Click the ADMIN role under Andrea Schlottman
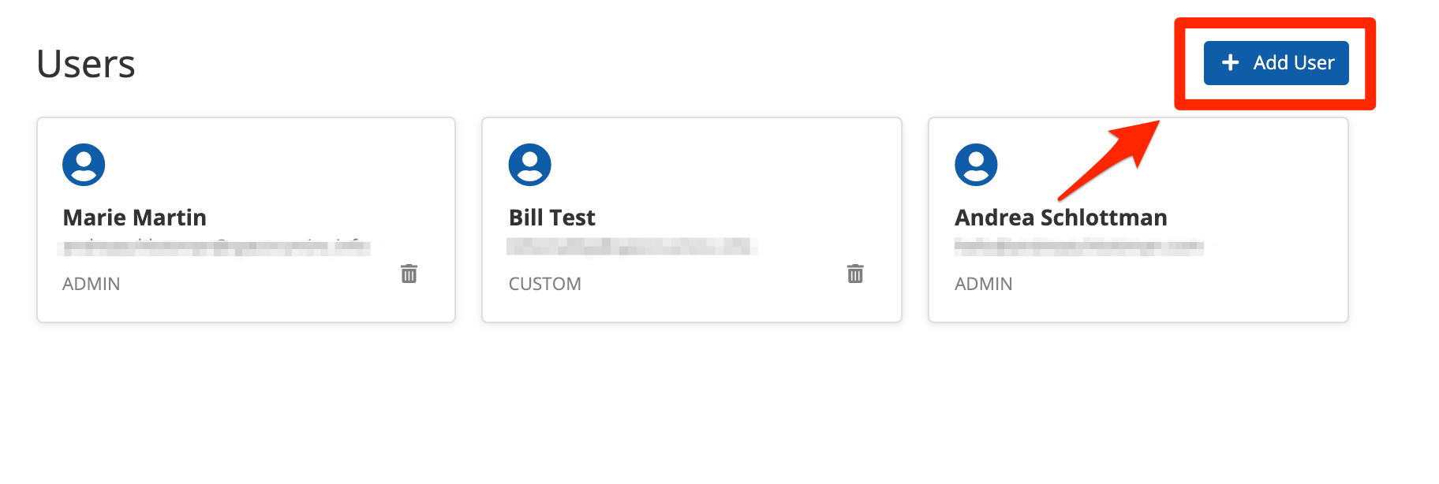The height and width of the screenshot is (484, 1439). coord(983,284)
